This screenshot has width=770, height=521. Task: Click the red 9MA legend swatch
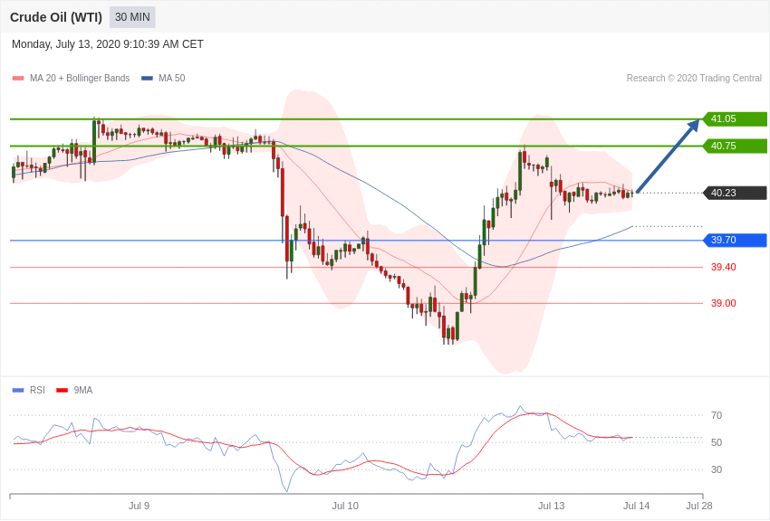pyautogui.click(x=63, y=390)
